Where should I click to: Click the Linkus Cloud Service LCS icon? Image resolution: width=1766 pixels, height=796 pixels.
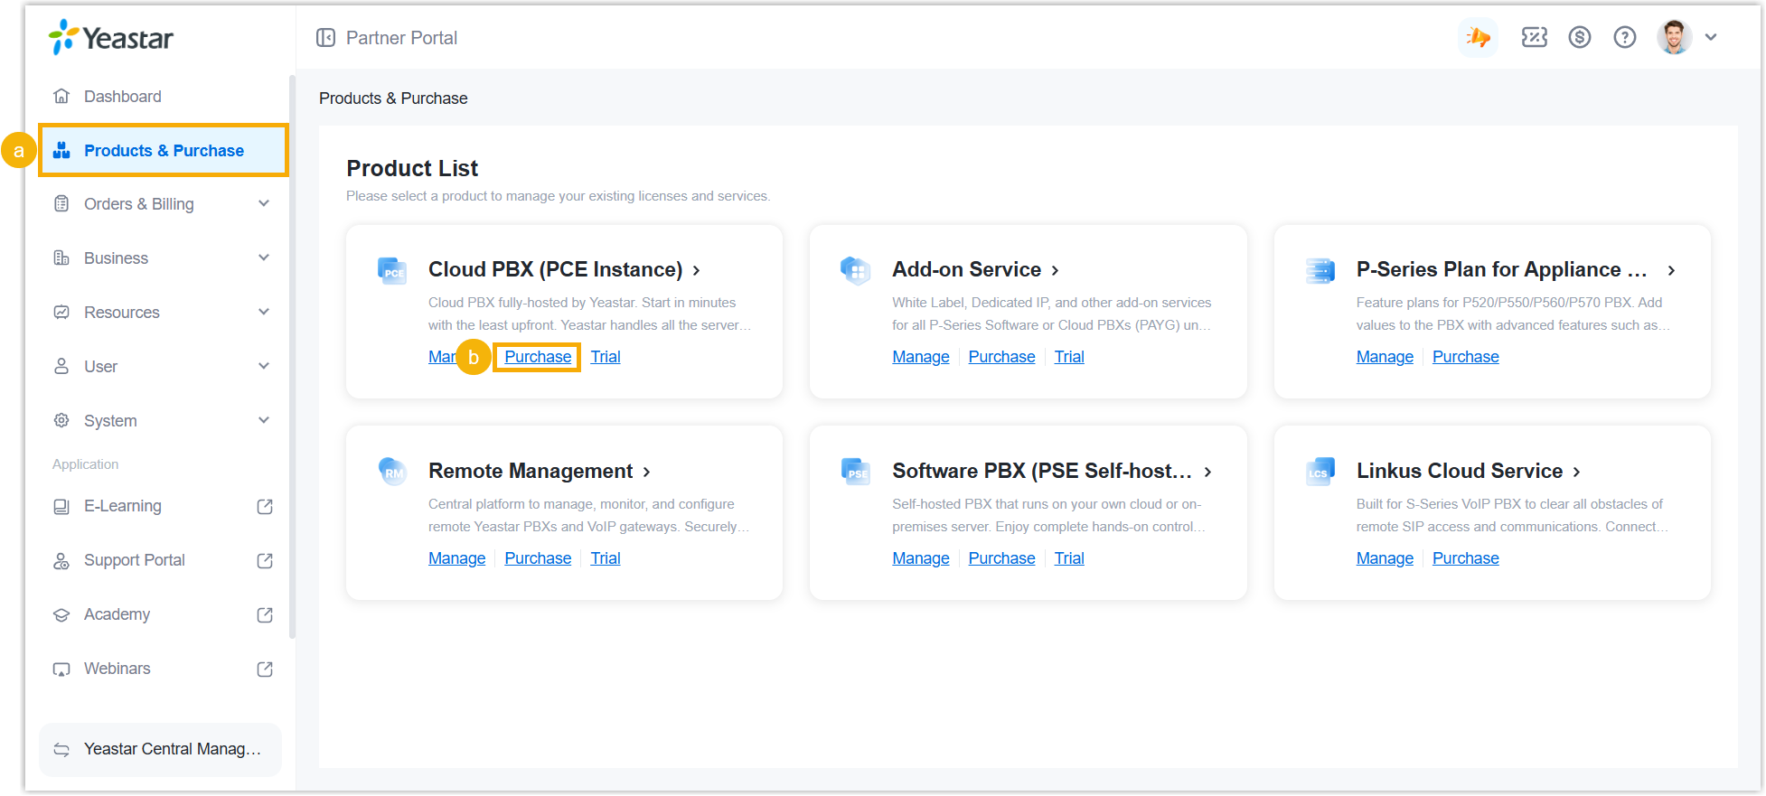coord(1320,472)
